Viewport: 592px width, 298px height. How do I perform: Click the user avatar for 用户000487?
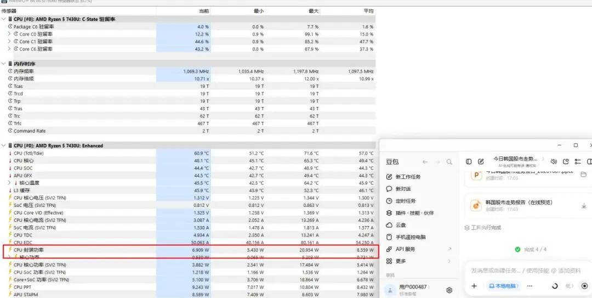[x=390, y=290]
